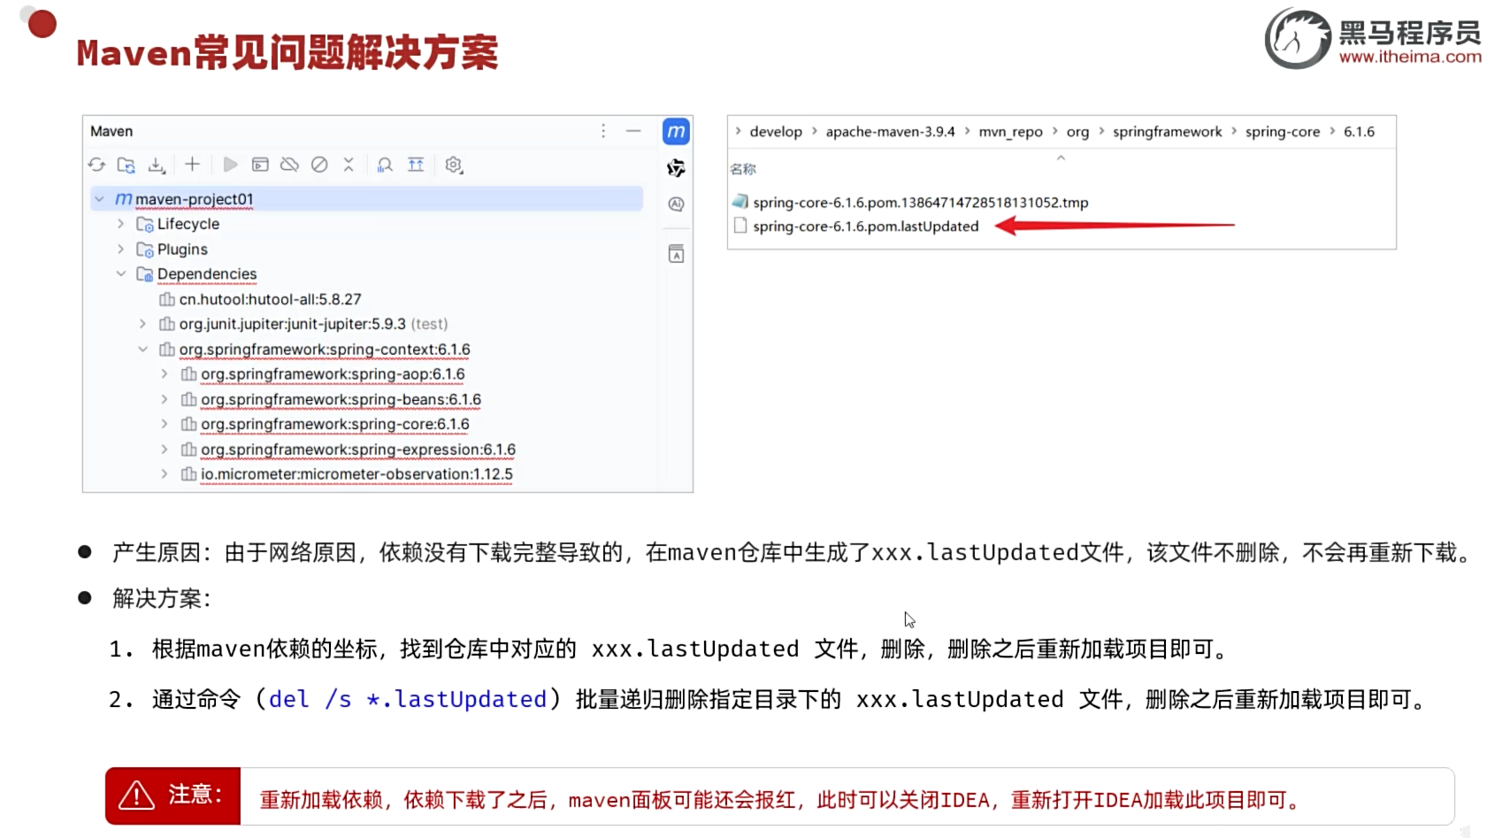The height and width of the screenshot is (838, 1487).
Task: Click the Generate Sources and Update Folders icon
Action: [x=126, y=165]
